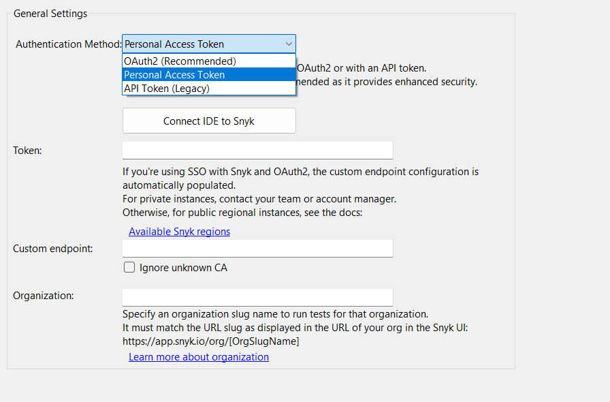
Task: Click the Token label text
Action: pyautogui.click(x=27, y=151)
